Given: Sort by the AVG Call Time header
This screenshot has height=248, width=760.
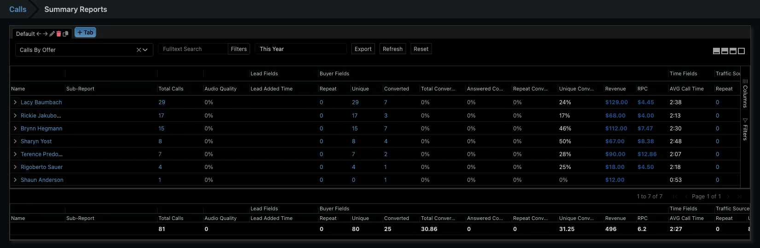Looking at the screenshot, I should (x=687, y=89).
